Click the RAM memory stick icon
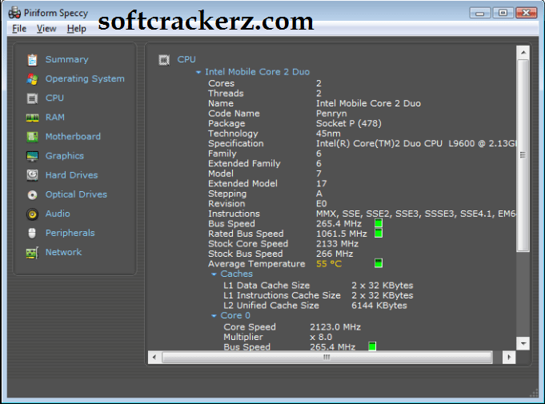The width and height of the screenshot is (545, 404). pyautogui.click(x=32, y=118)
